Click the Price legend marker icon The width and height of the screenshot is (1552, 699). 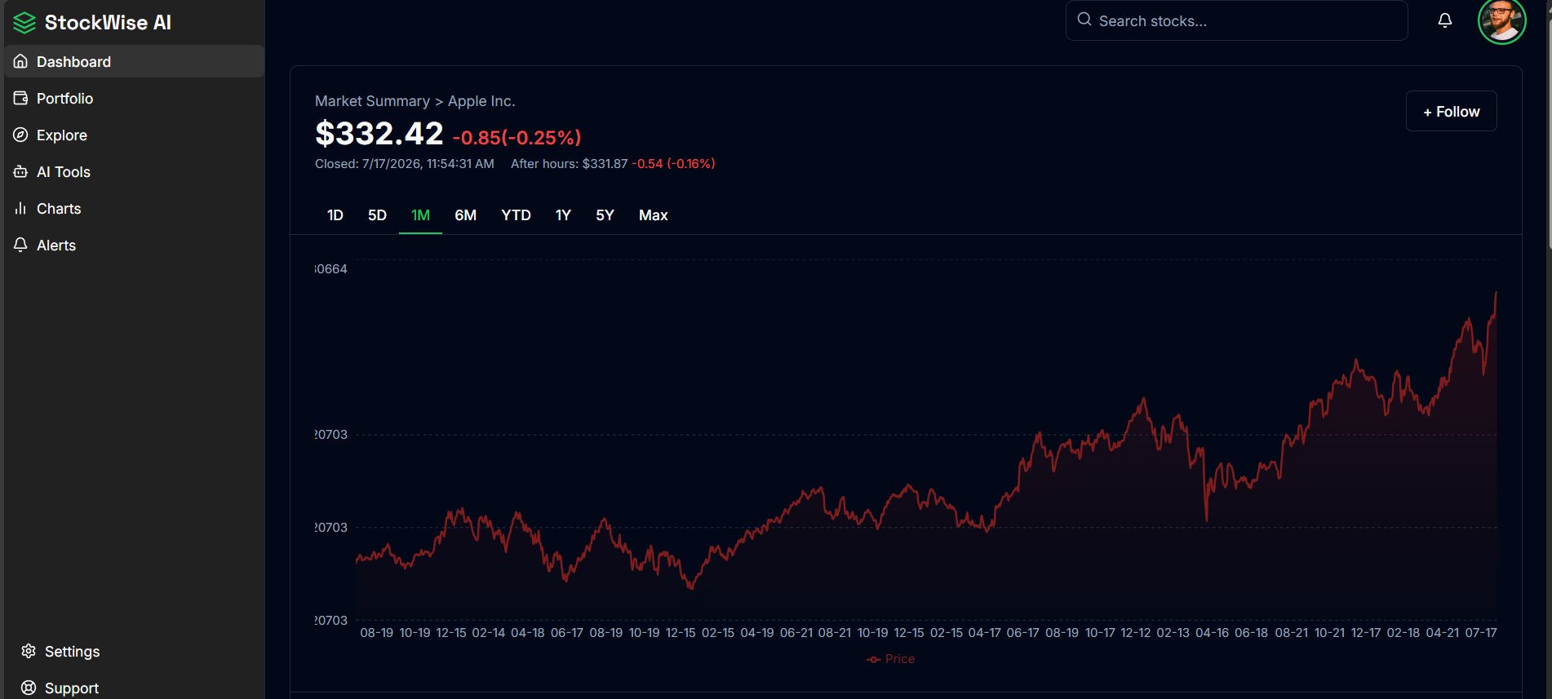pos(873,659)
